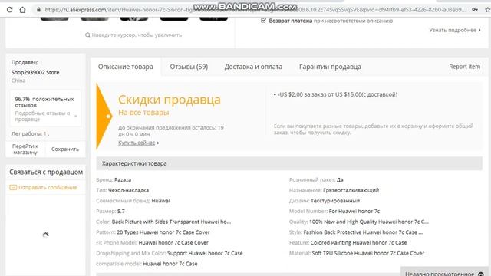Click the Назначение value Грязеотталкивающий
Viewport: 491px width, 276px height.
[351, 190]
